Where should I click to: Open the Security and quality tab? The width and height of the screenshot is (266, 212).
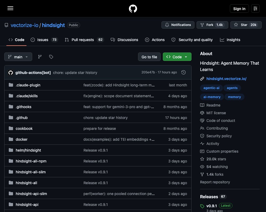tap(192, 40)
